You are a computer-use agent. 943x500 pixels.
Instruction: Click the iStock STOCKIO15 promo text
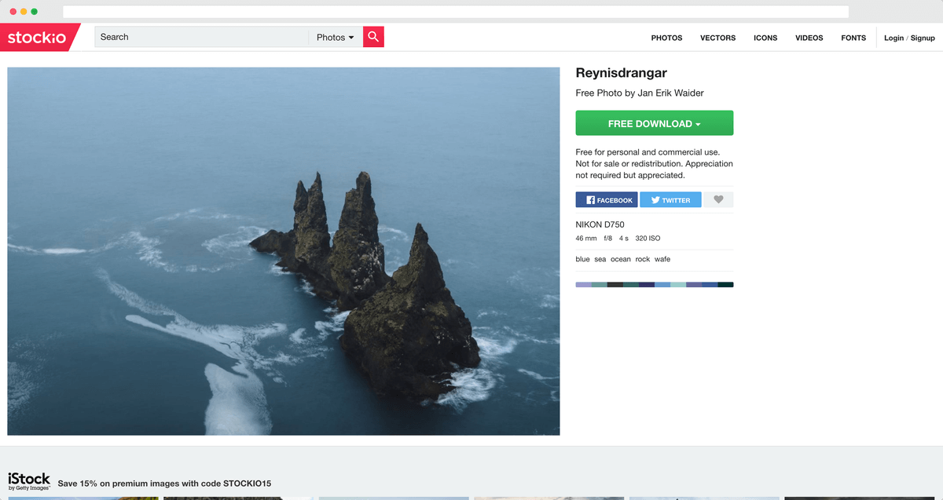(164, 484)
